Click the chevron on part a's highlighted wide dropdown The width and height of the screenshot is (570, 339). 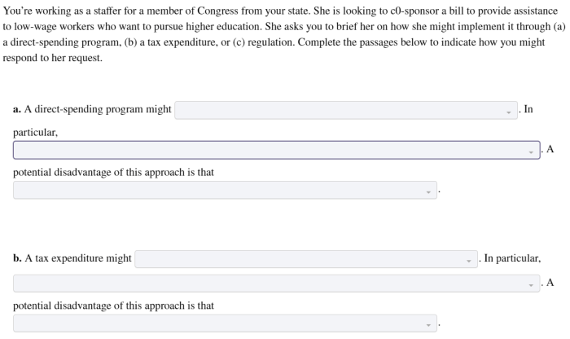(532, 152)
